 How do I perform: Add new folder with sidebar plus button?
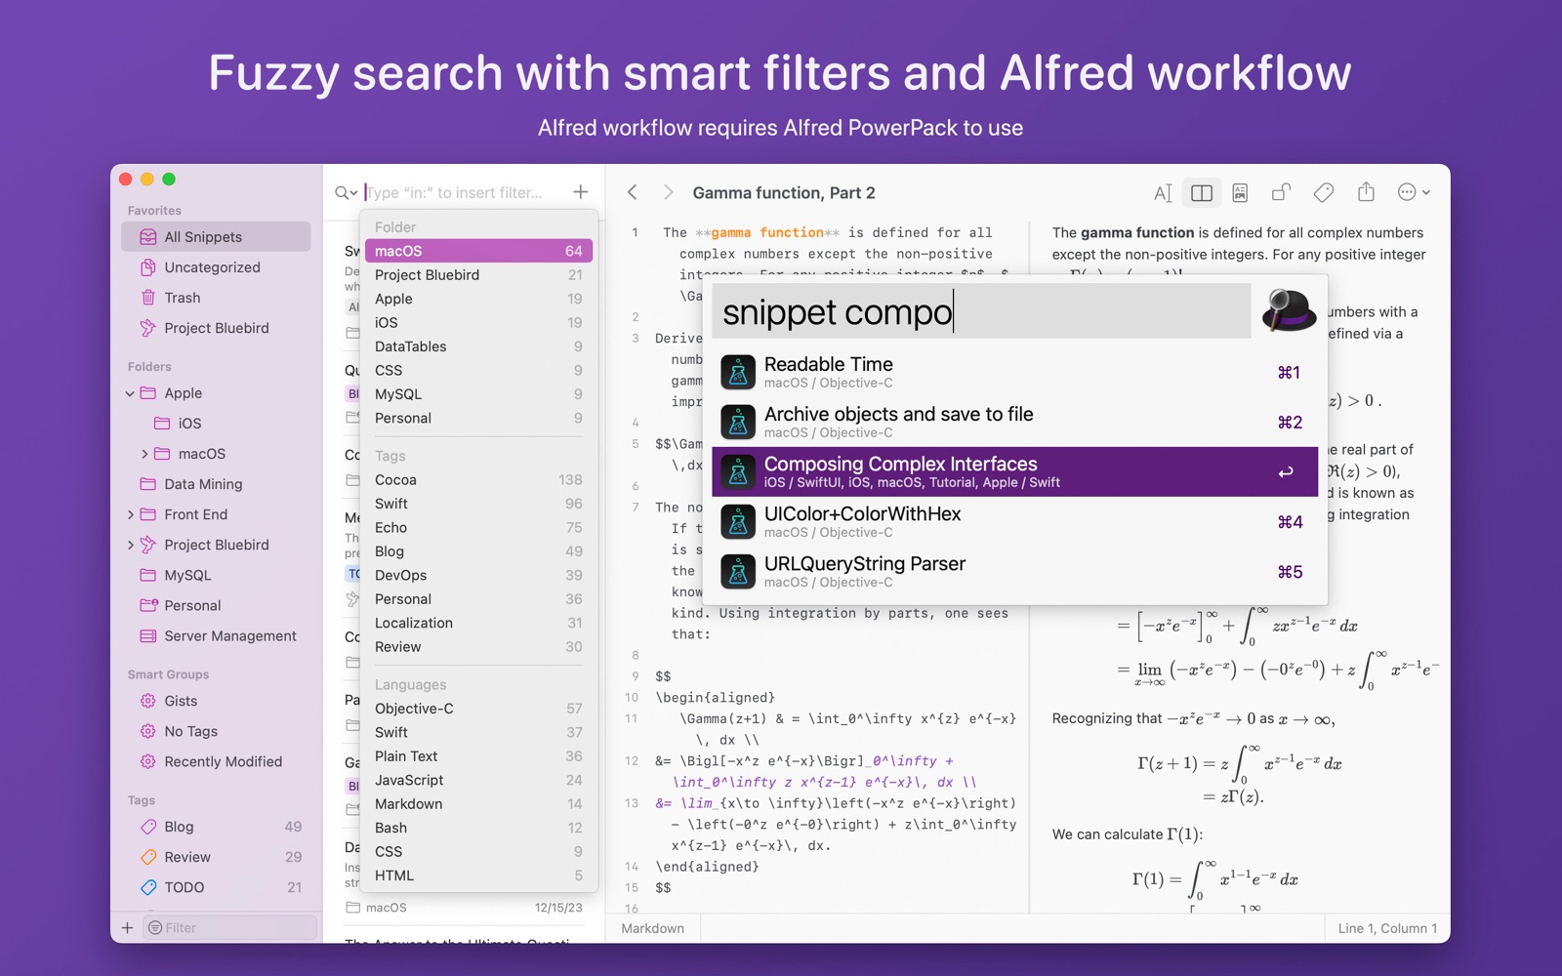pos(127,927)
